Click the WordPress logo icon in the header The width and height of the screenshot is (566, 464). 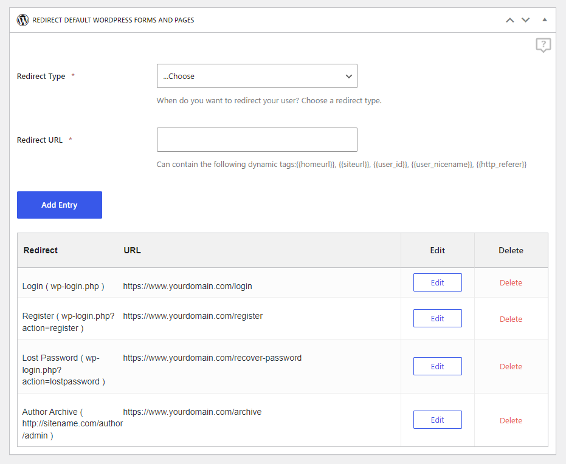[22, 20]
